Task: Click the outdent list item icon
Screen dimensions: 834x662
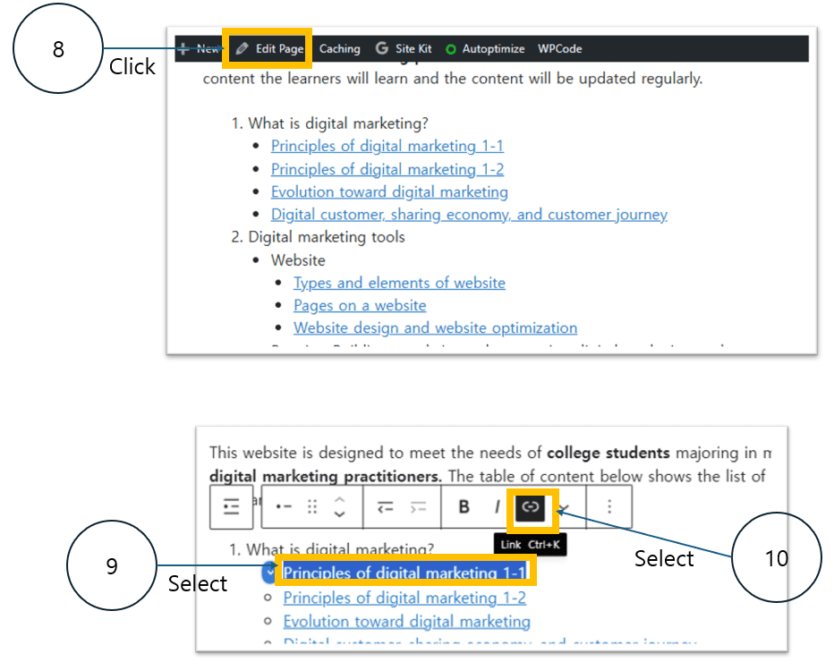Action: pyautogui.click(x=385, y=507)
